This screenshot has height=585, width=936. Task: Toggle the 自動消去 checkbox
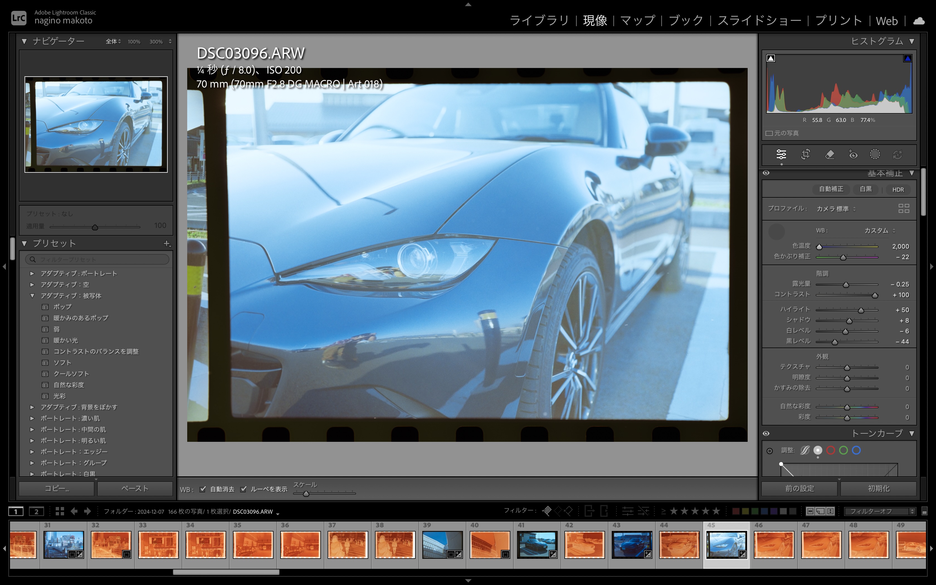pyautogui.click(x=203, y=489)
